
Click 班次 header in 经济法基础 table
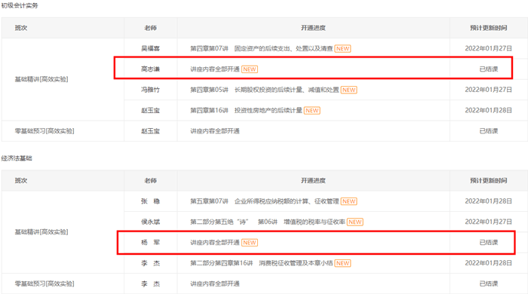tap(21, 181)
